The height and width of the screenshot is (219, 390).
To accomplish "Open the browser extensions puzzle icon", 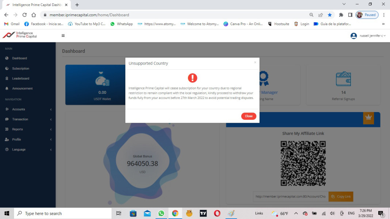I will pyautogui.click(x=341, y=15).
